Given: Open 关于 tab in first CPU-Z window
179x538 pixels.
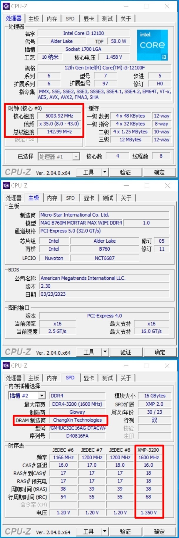Looking at the screenshot, I should pyautogui.click(x=126, y=19).
